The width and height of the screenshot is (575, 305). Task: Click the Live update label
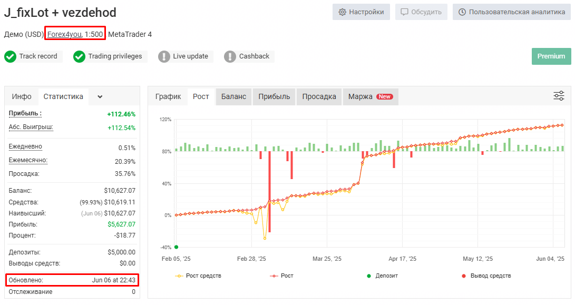(190, 56)
